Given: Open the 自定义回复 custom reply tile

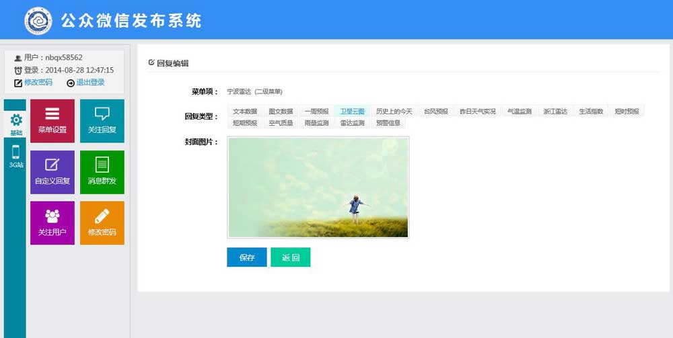Looking at the screenshot, I should (52, 172).
